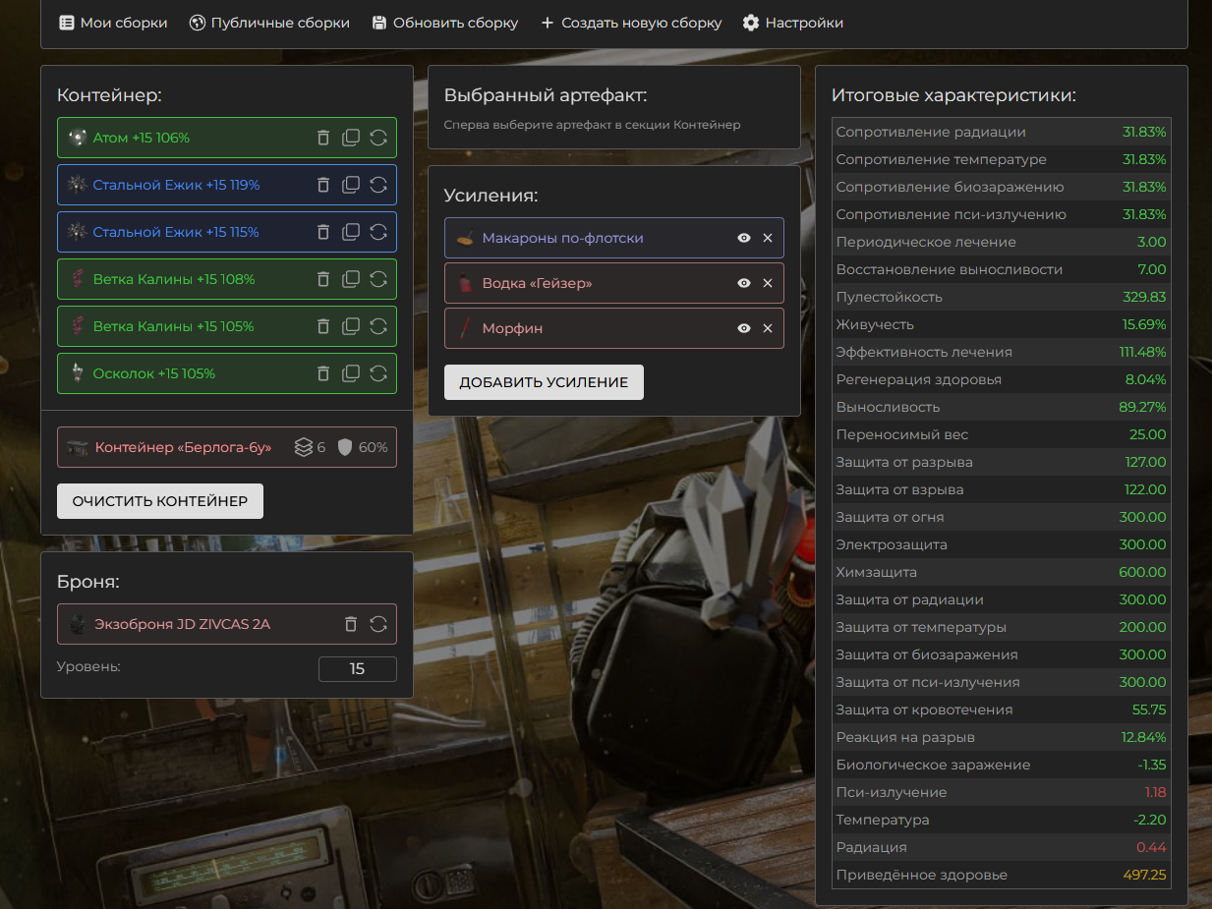This screenshot has height=909, width=1212.
Task: Delete Стальной Ежик +15 119% artifact
Action: 323,185
